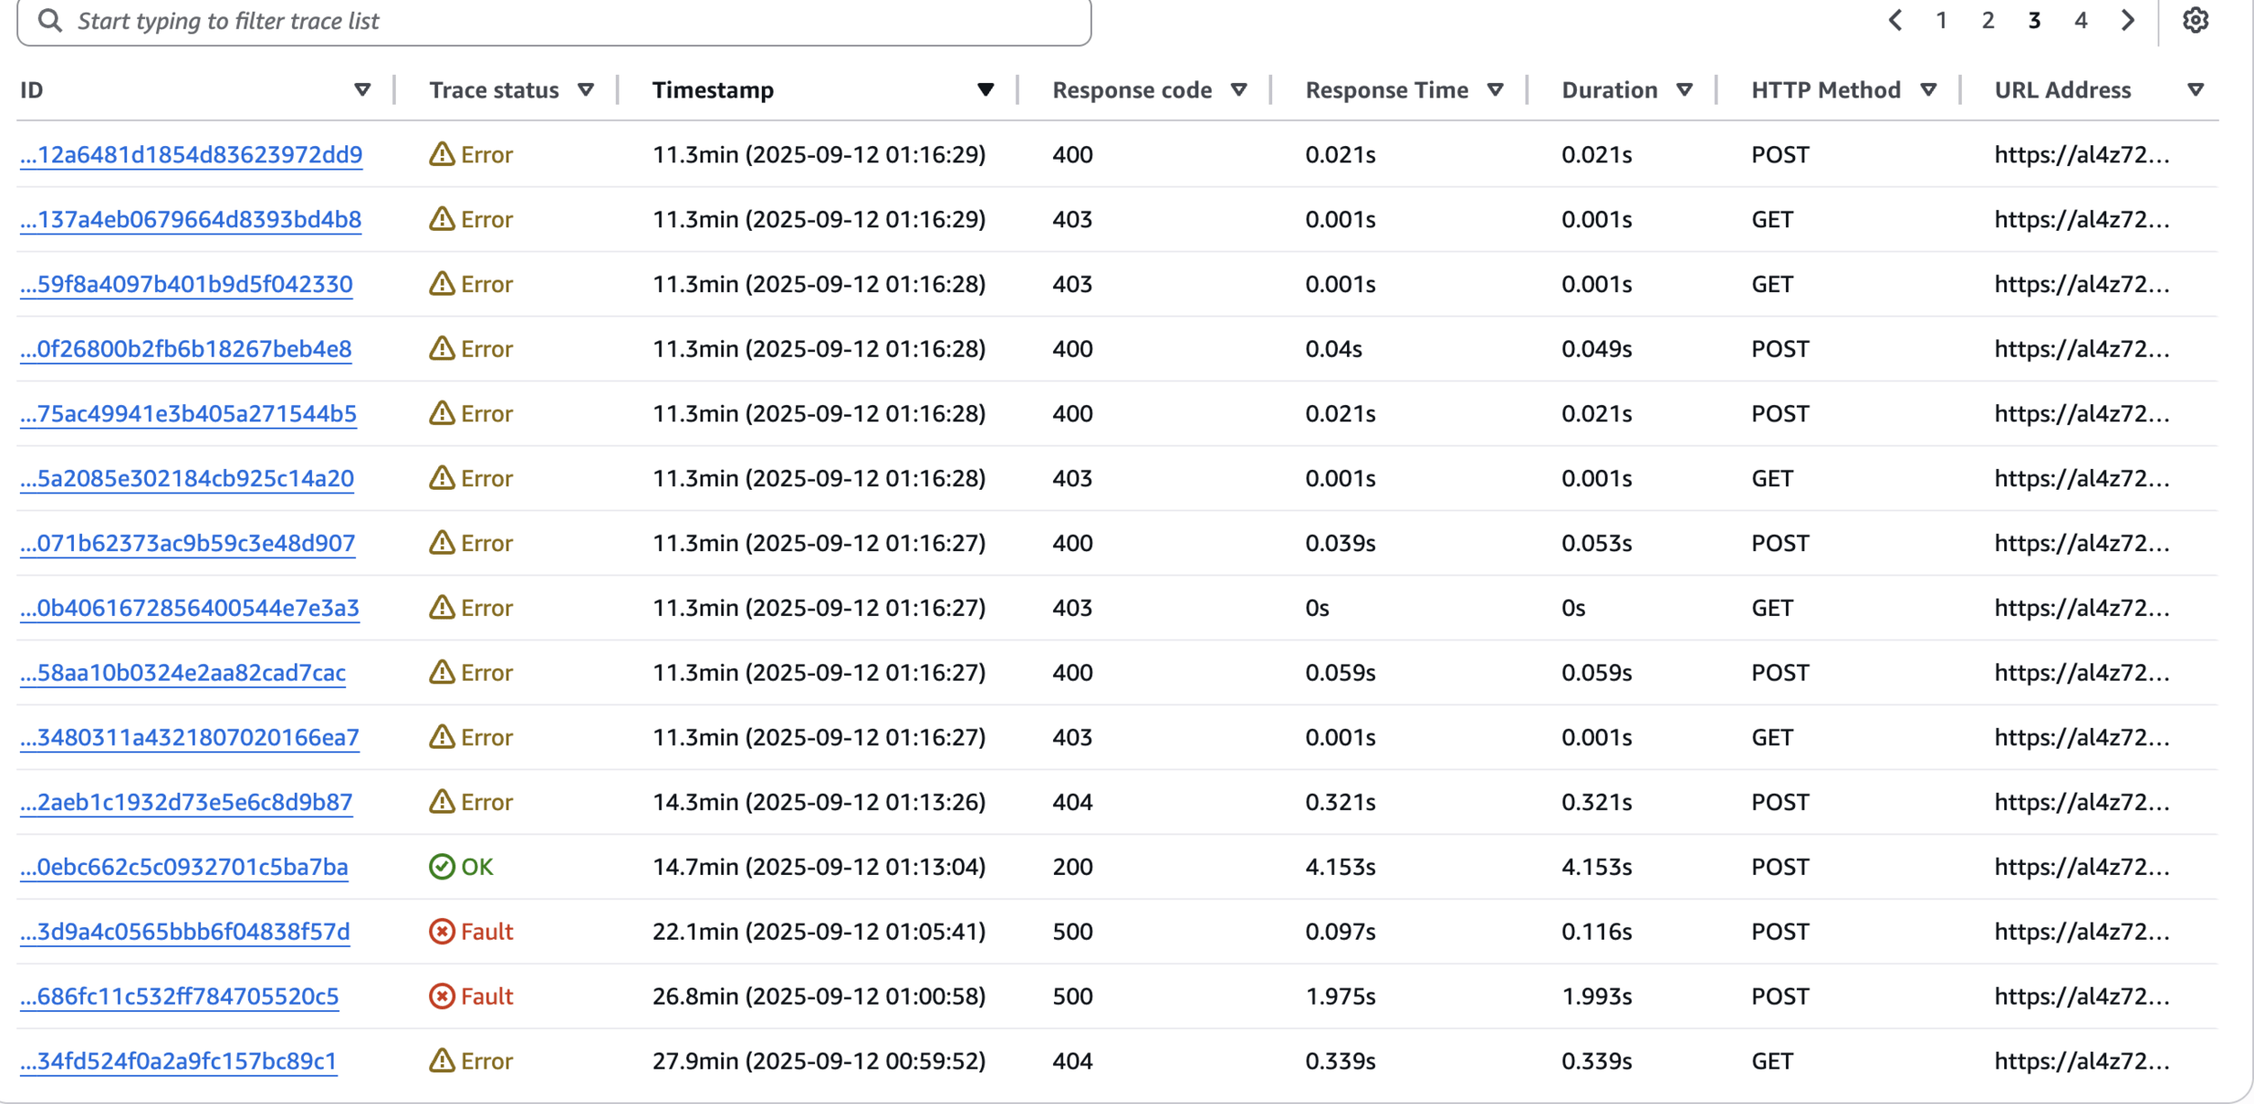Image resolution: width=2254 pixels, height=1104 pixels.
Task: Sort by the Duration column arrow
Action: [1684, 90]
